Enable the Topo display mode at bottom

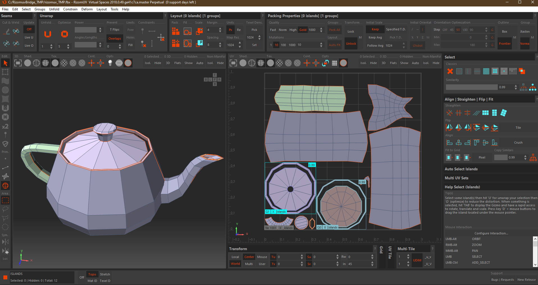click(x=92, y=274)
